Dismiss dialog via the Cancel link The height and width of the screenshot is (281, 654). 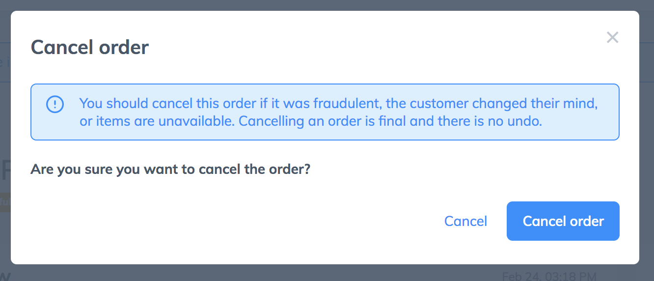click(465, 221)
